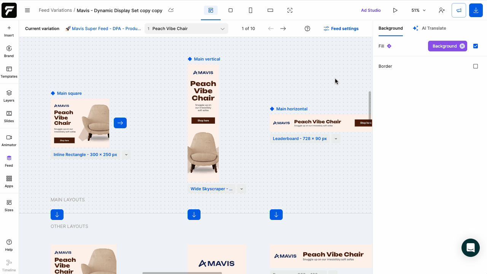Image resolution: width=487 pixels, height=274 pixels.
Task: Select the Main horizontal layout label
Action: point(289,109)
